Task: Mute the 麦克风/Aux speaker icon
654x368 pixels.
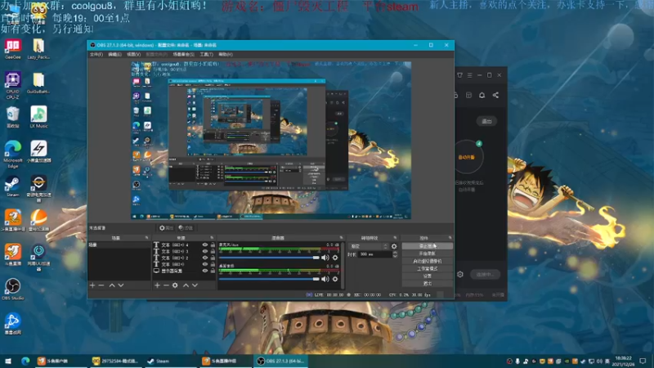Action: pos(325,258)
